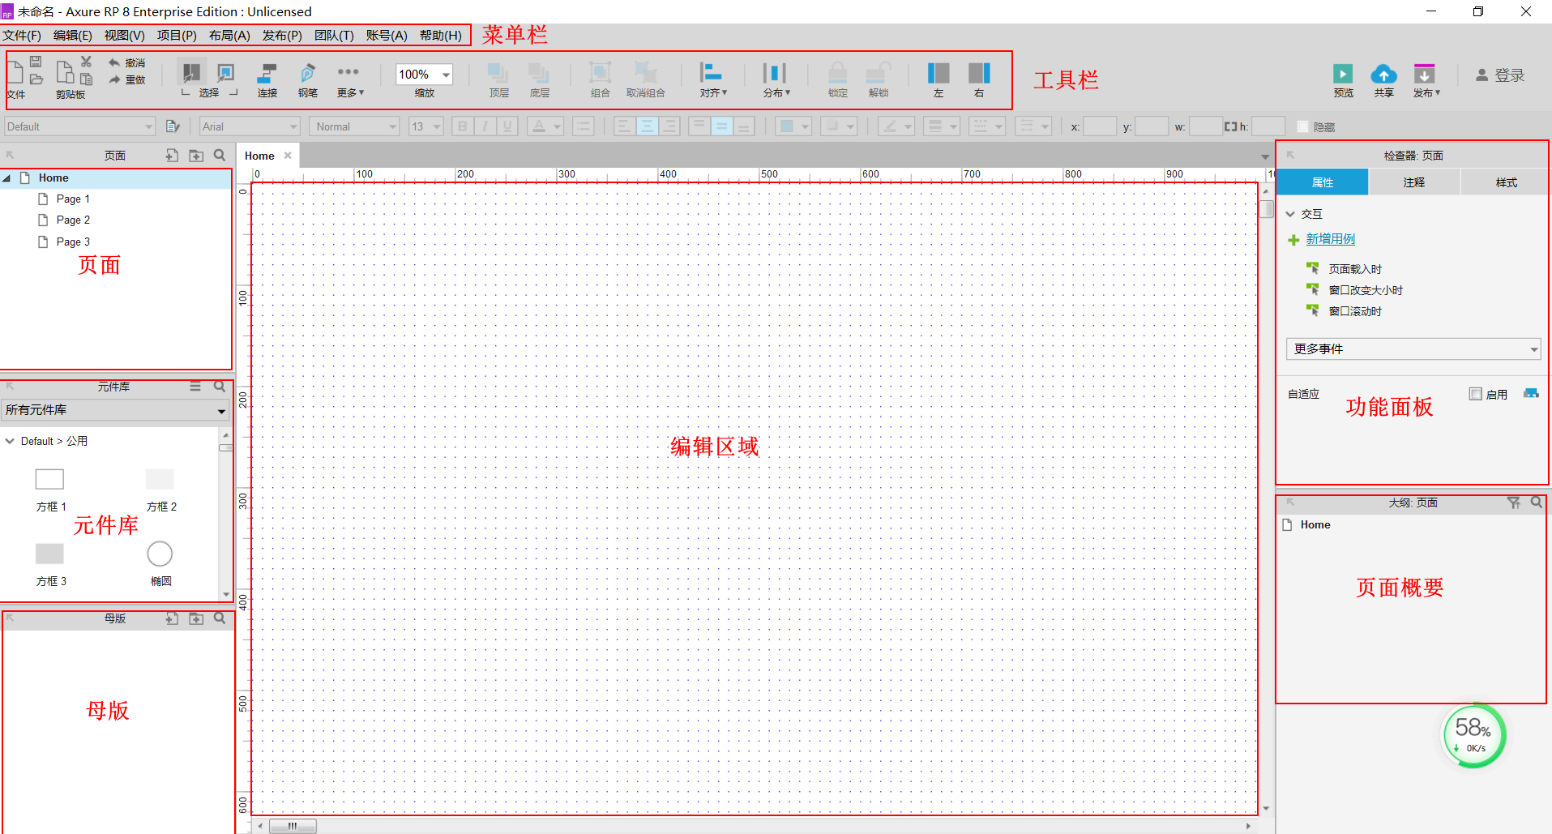
Task: Enable the 启用 checkbox for 自适应
Action: tap(1477, 393)
